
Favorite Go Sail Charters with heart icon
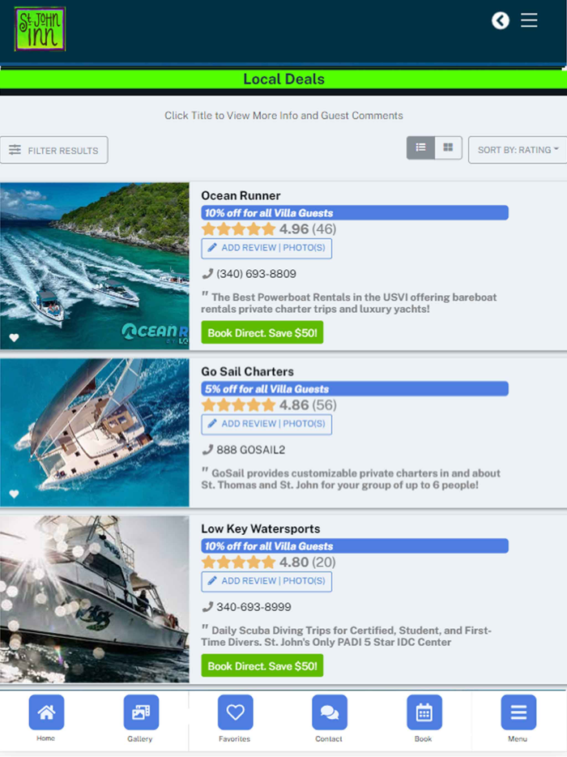(x=14, y=494)
